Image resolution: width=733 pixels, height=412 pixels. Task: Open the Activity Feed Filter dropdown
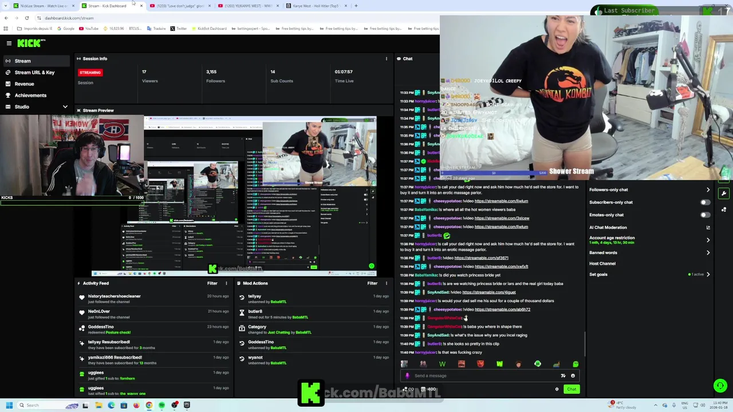coord(212,283)
